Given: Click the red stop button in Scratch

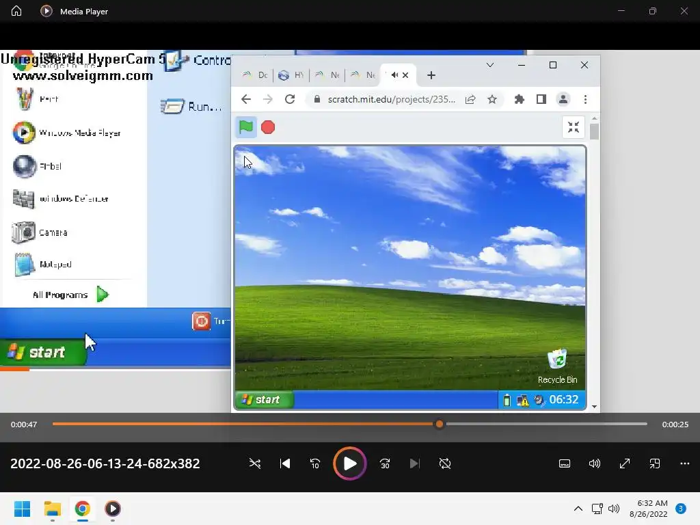Looking at the screenshot, I should [x=268, y=127].
